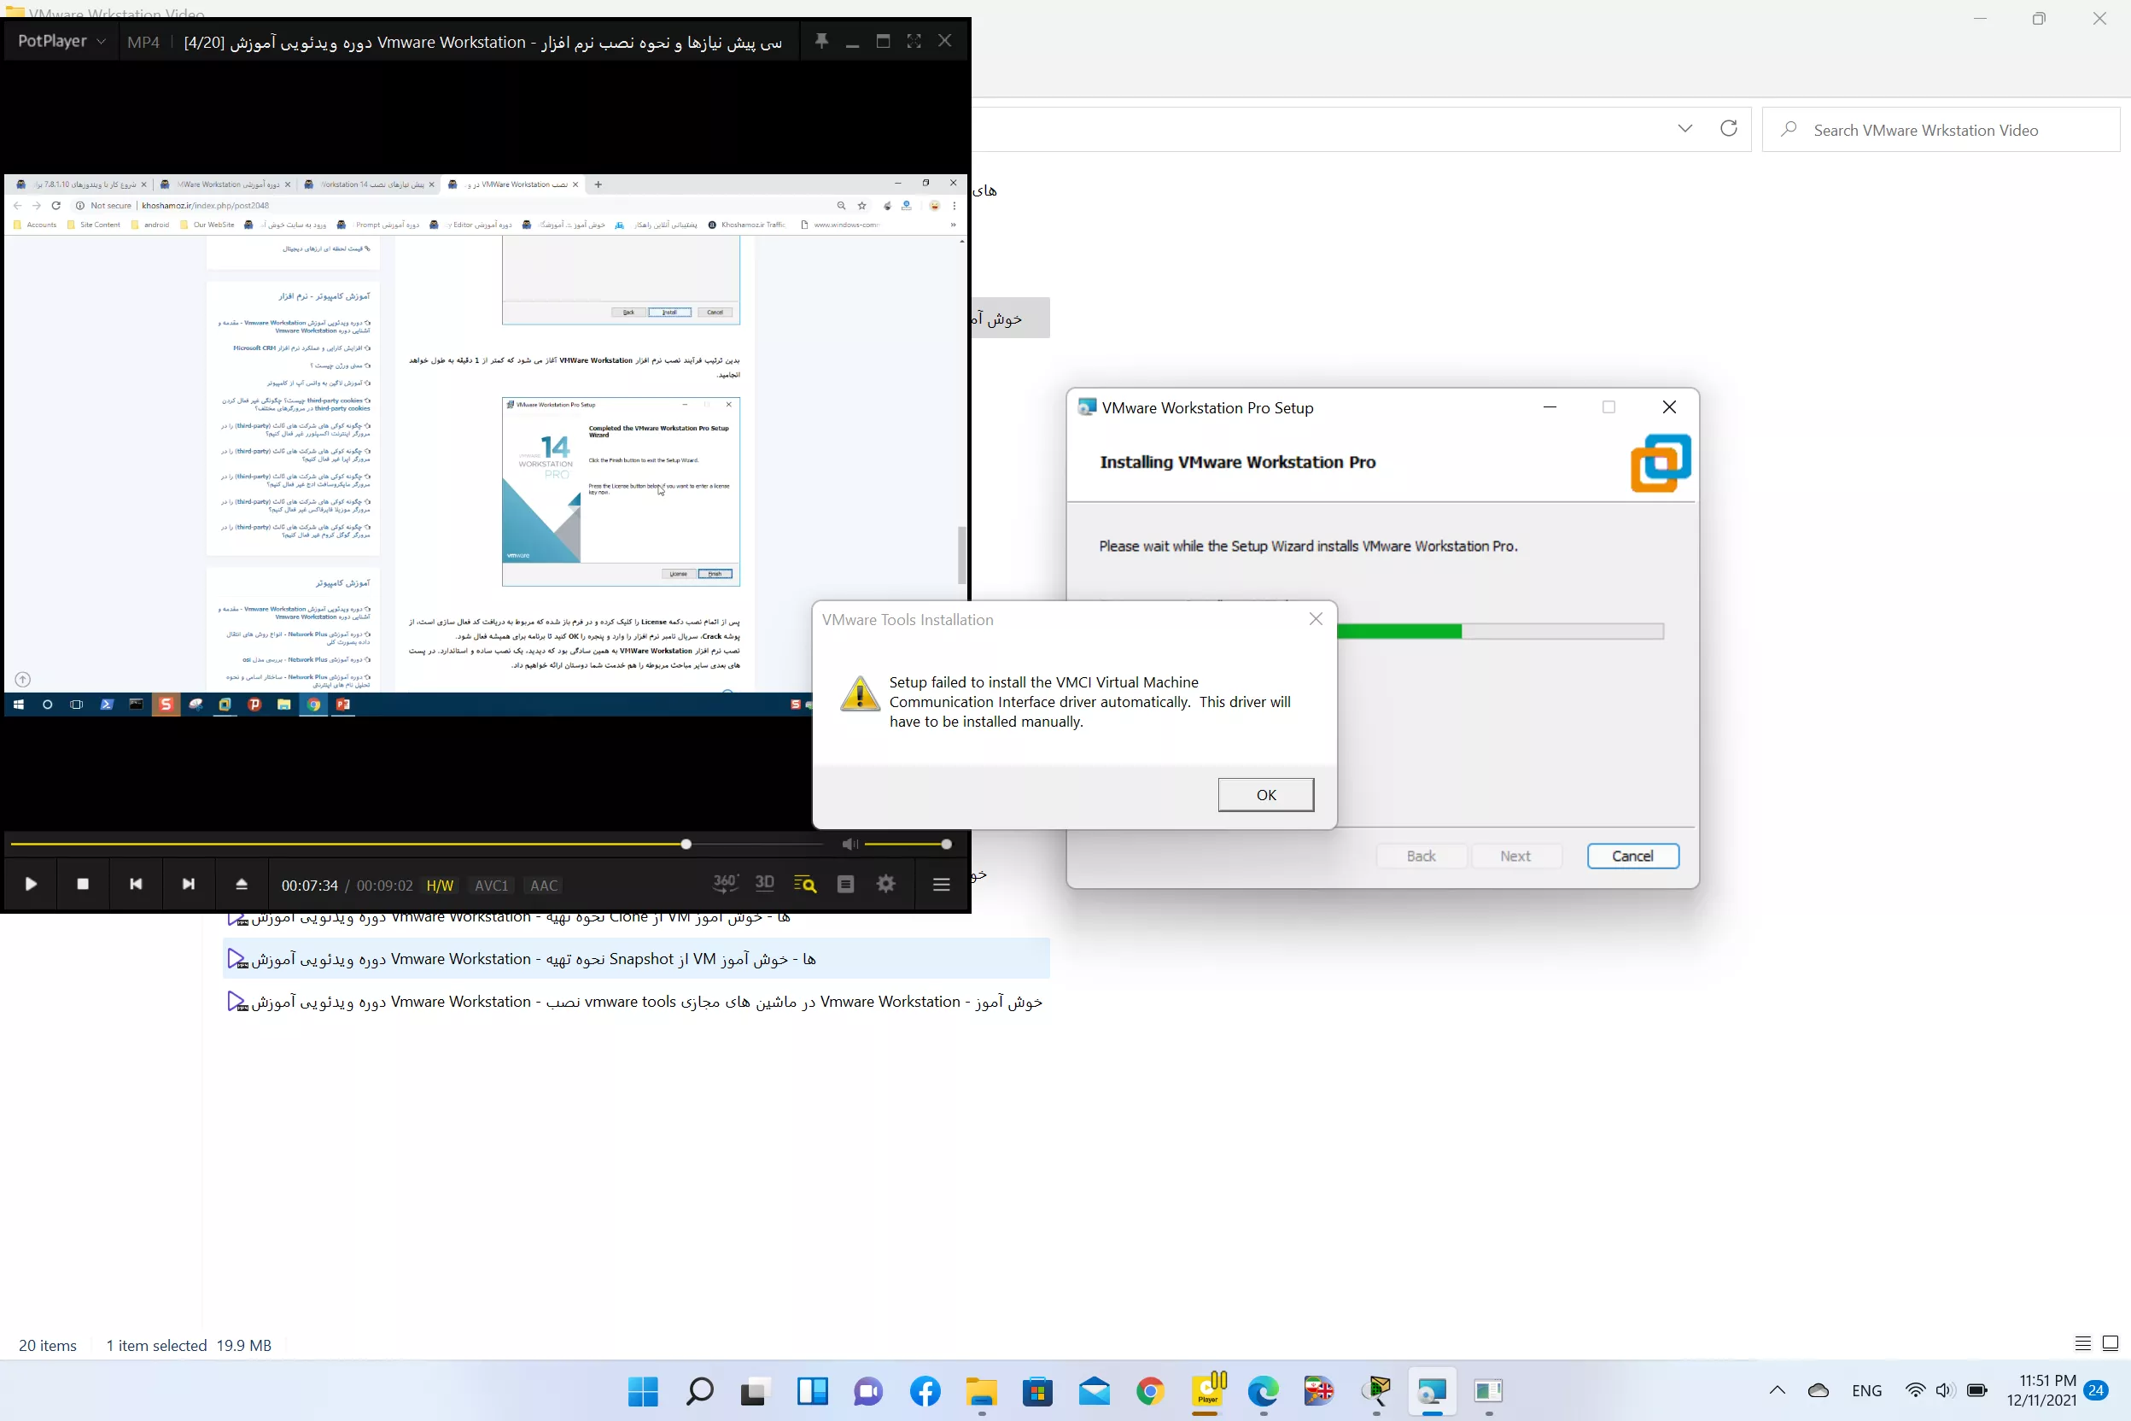Open Widgets from the taskbar

812,1391
